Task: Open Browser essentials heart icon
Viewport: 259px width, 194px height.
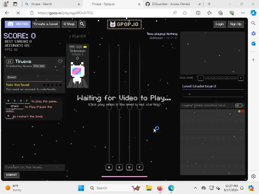Action: (232, 13)
